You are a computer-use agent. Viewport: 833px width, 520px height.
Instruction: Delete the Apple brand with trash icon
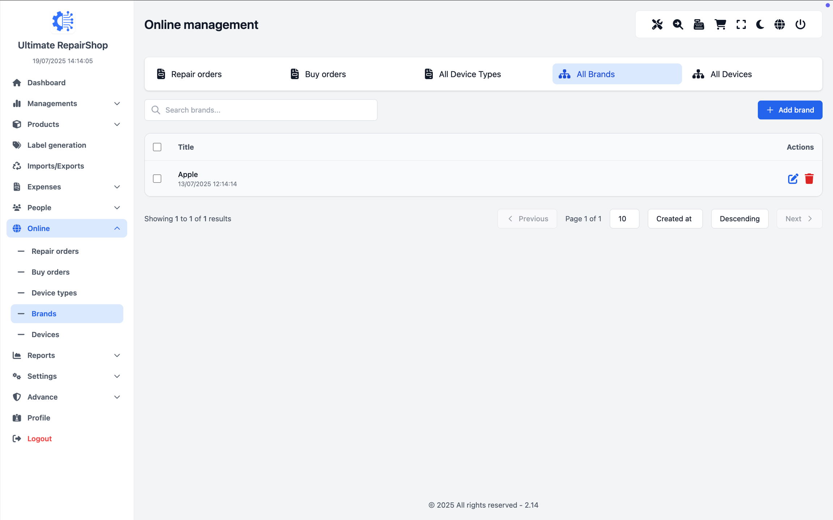pyautogui.click(x=809, y=179)
